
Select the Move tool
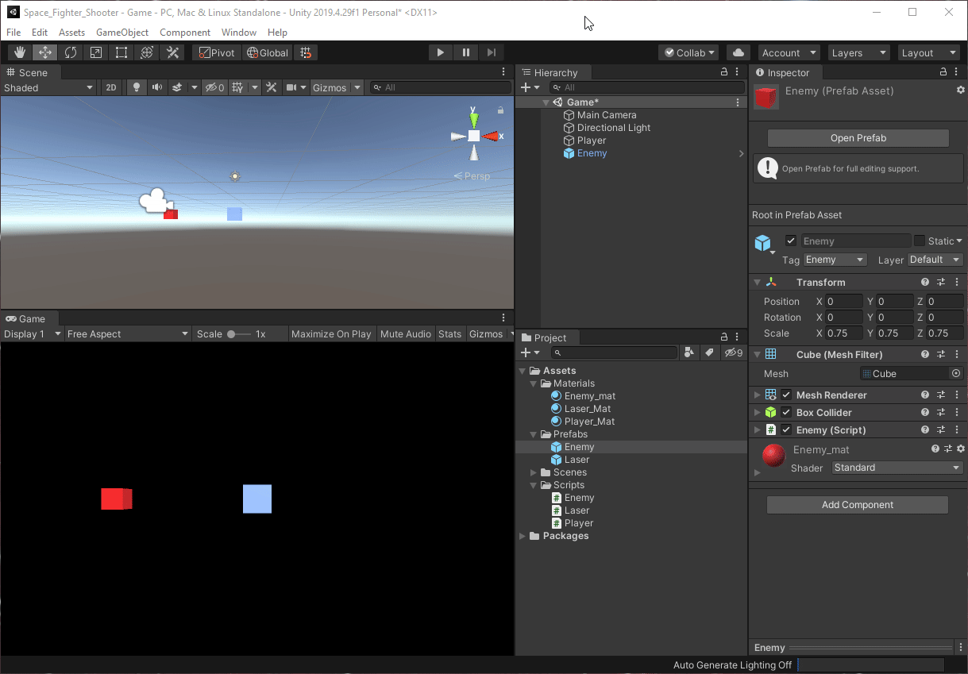(x=44, y=52)
